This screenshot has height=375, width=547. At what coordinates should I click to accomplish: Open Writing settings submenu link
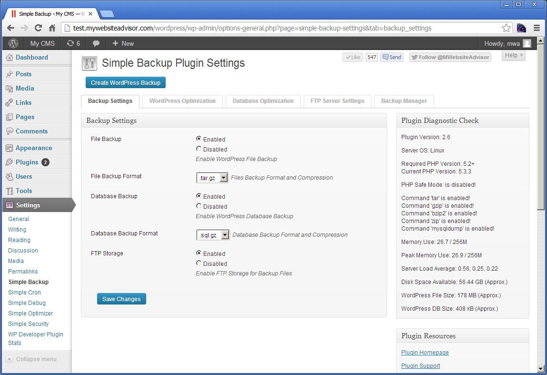tap(17, 229)
